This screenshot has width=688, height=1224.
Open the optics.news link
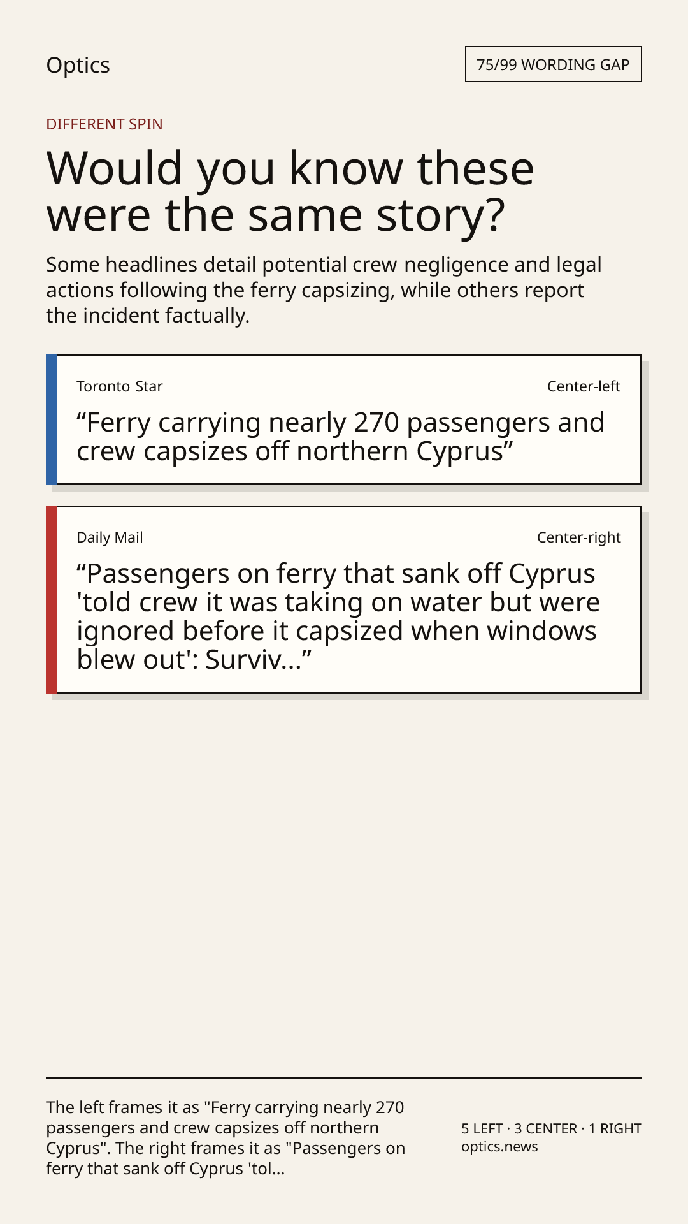499,1147
